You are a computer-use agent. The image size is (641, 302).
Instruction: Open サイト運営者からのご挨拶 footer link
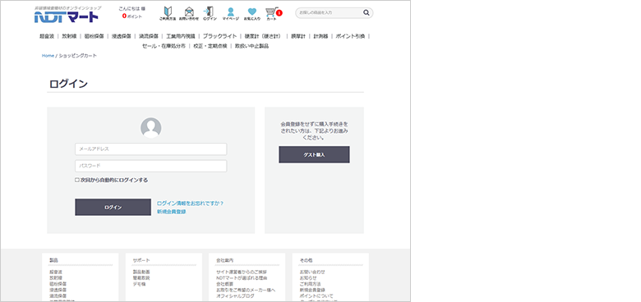coord(242,272)
